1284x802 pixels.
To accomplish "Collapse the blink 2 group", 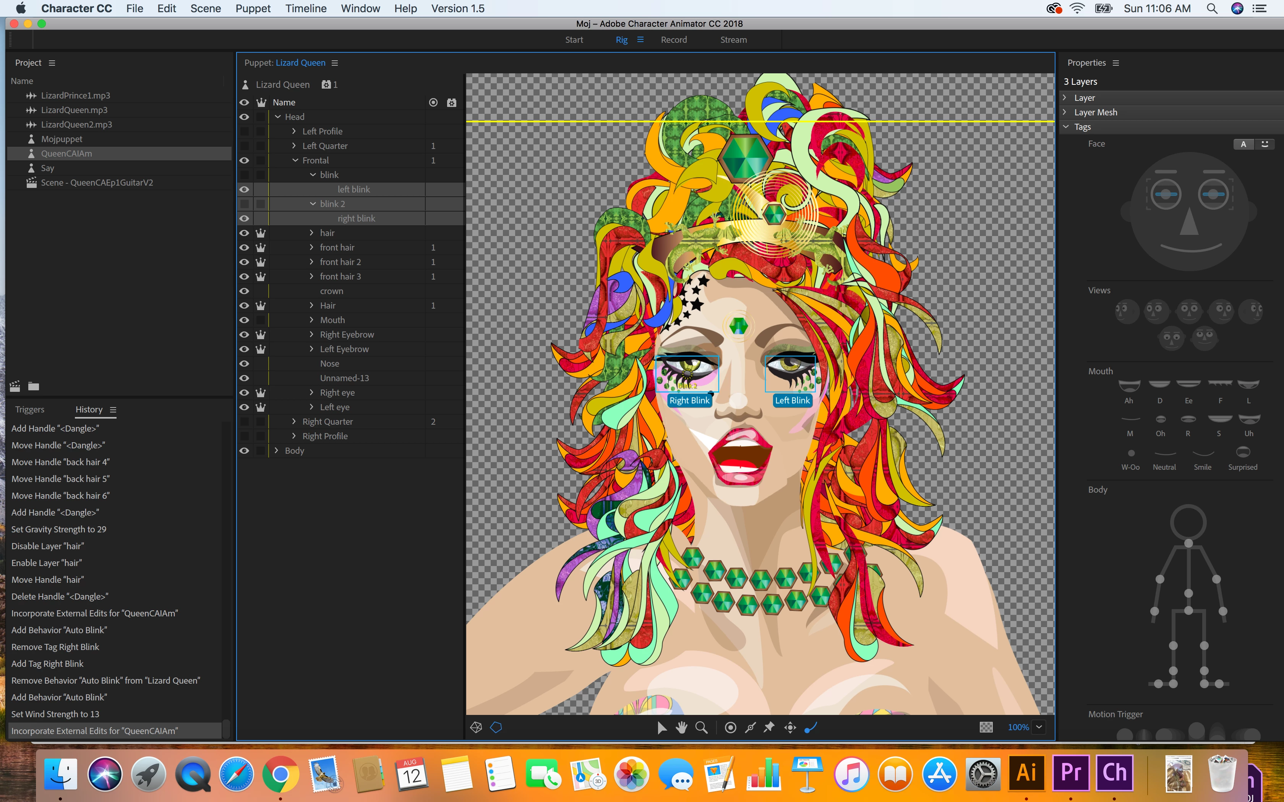I will click(313, 204).
